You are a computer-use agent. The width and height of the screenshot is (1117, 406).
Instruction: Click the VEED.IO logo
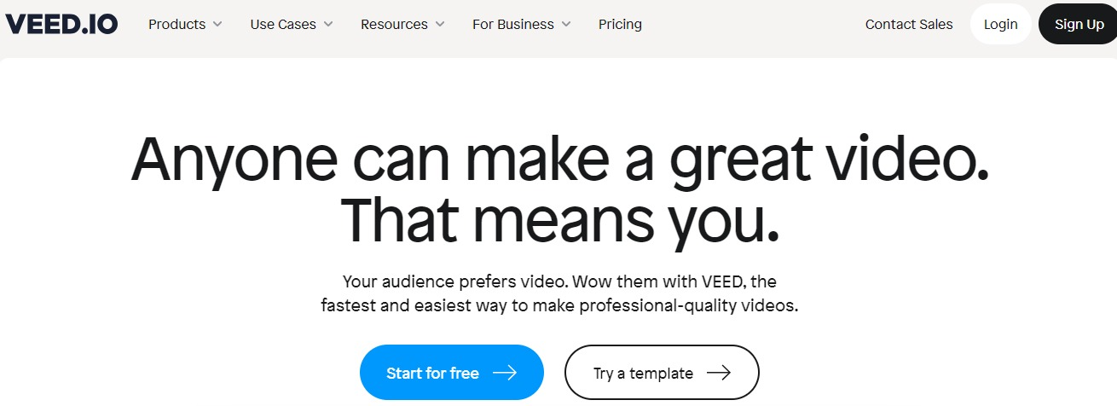tap(61, 24)
